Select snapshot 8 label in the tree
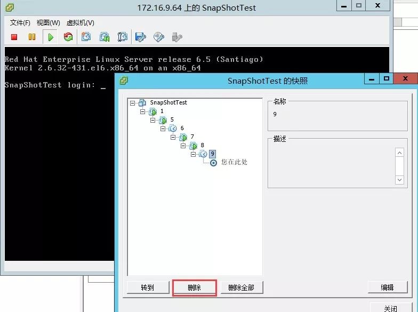This screenshot has height=312, width=418. (x=203, y=145)
